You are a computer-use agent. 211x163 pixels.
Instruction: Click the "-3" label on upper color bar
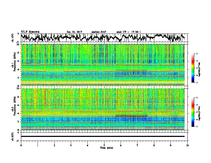click(197, 54)
